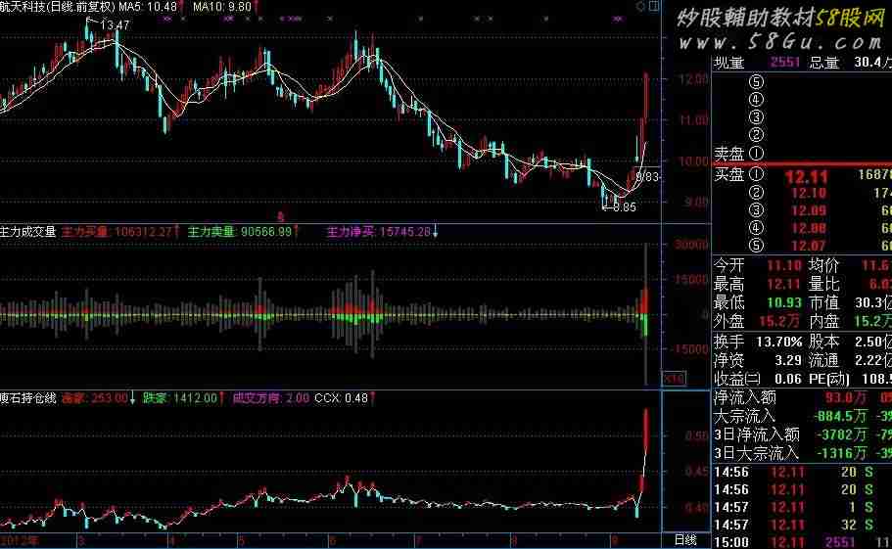Click the circled 1 buy order level
892x549 pixels.
click(755, 175)
